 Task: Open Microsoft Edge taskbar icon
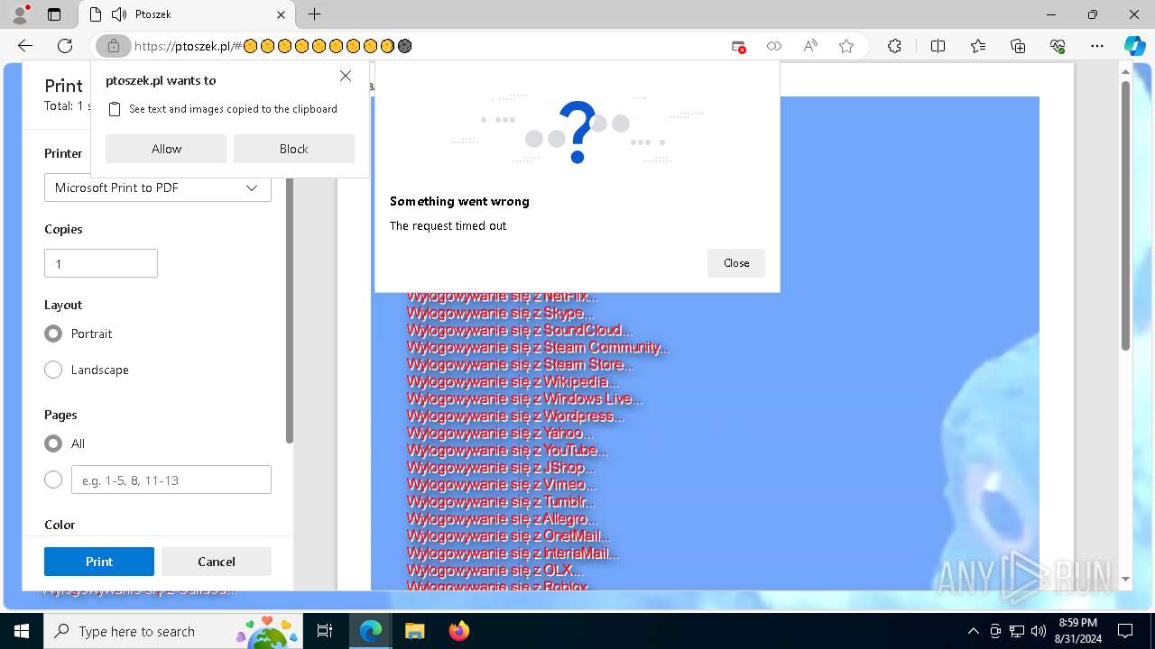click(371, 631)
